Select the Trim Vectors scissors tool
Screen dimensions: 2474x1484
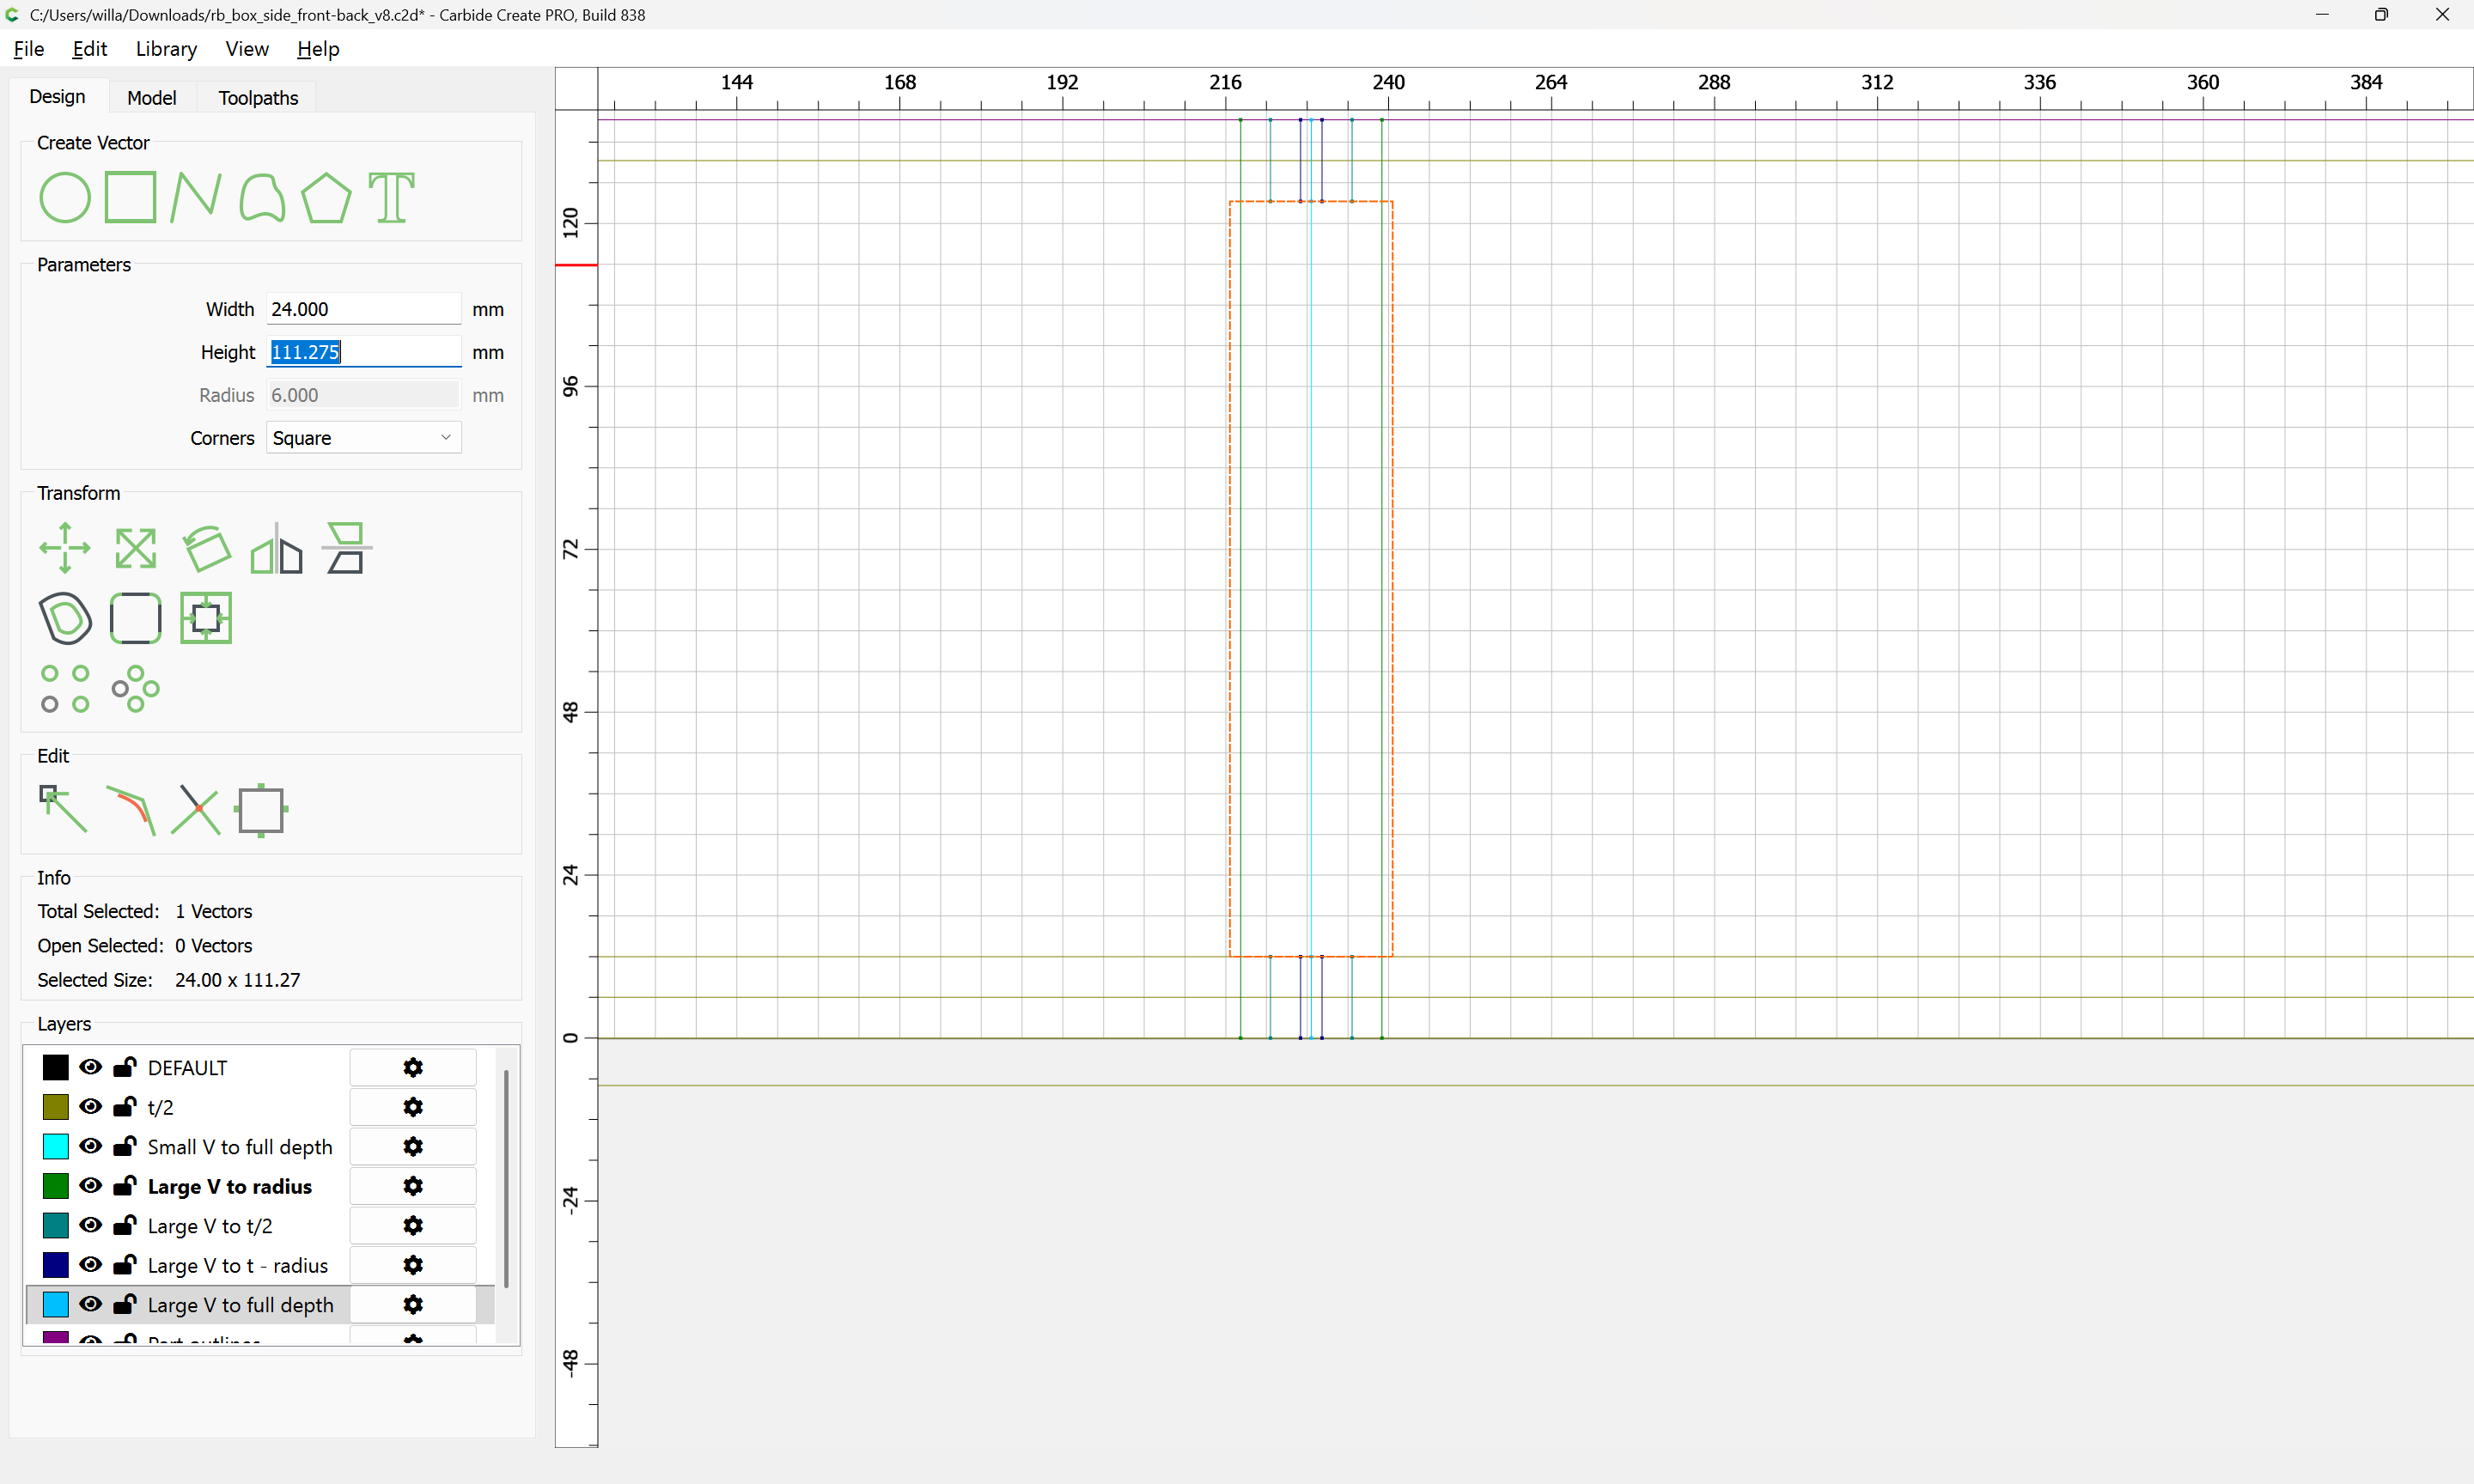click(x=195, y=809)
